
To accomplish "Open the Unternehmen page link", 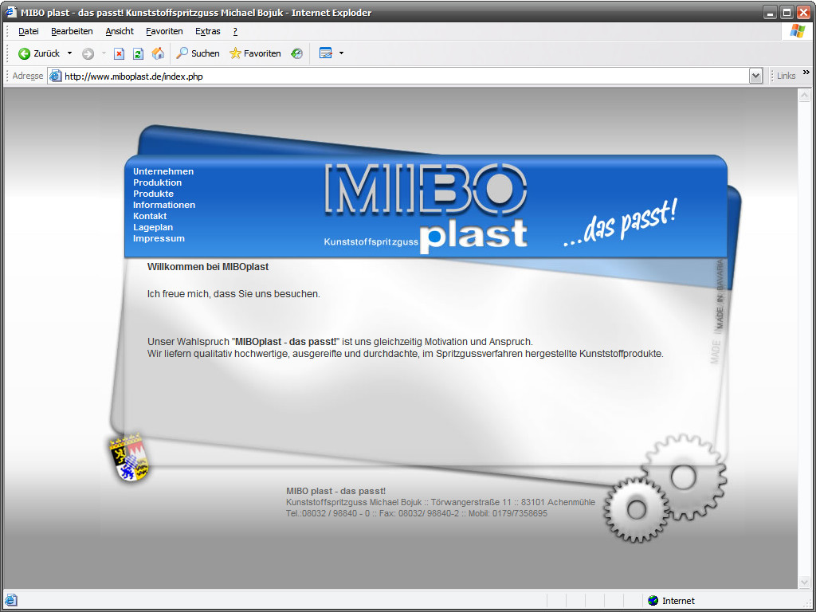I will (163, 171).
